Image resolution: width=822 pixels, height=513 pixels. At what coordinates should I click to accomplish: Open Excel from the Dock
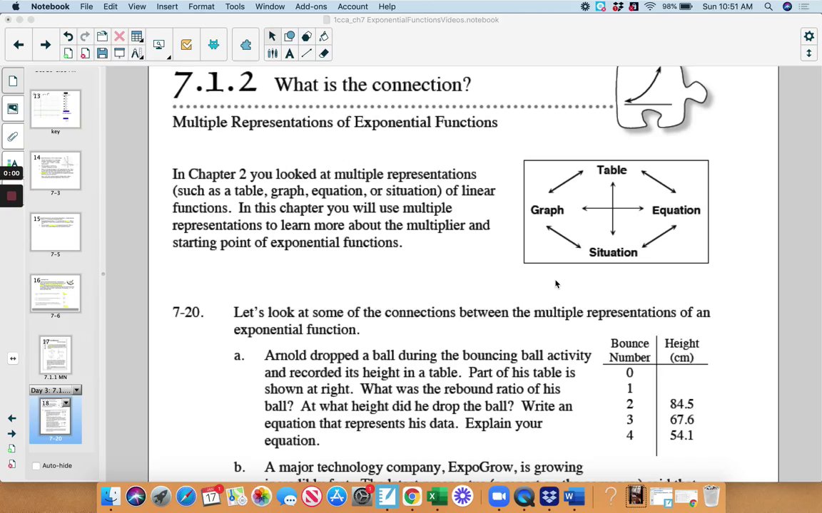point(436,496)
